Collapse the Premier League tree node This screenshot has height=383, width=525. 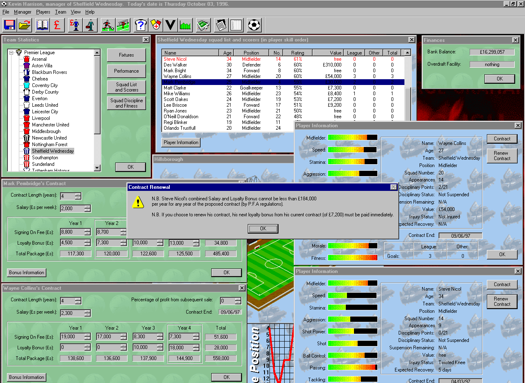tap(11, 53)
